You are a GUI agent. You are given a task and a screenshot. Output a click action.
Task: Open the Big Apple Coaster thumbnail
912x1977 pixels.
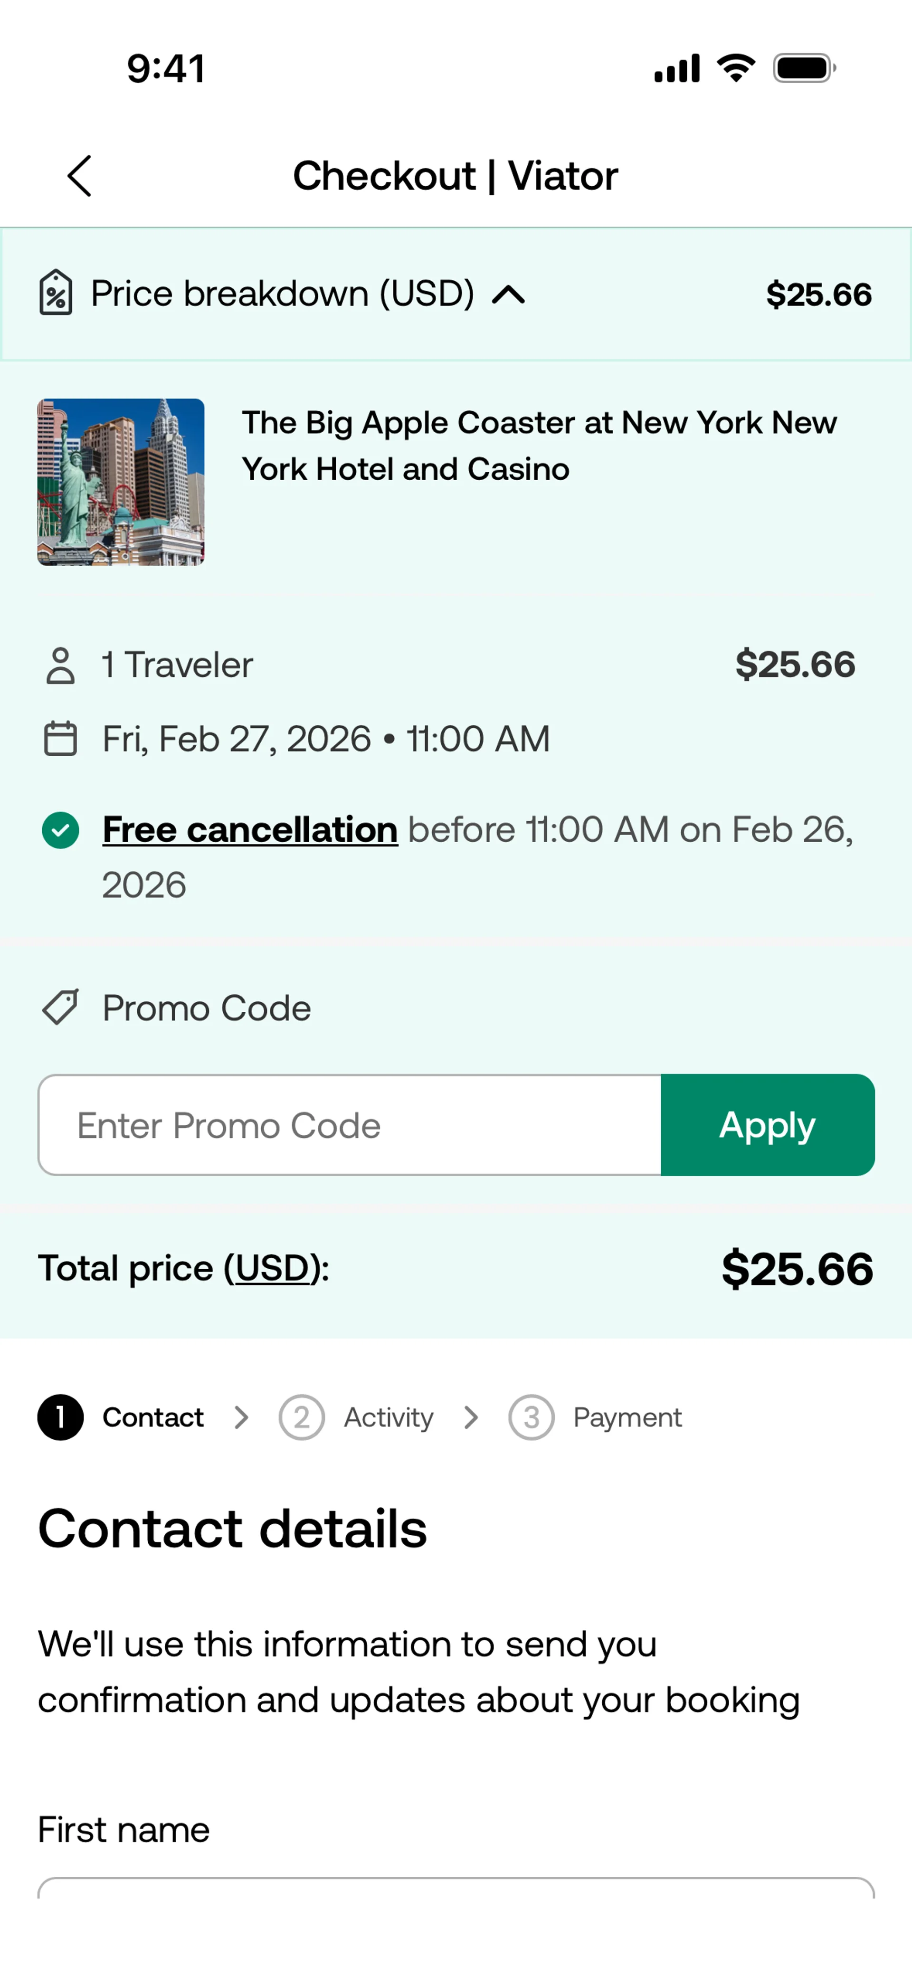tap(121, 482)
